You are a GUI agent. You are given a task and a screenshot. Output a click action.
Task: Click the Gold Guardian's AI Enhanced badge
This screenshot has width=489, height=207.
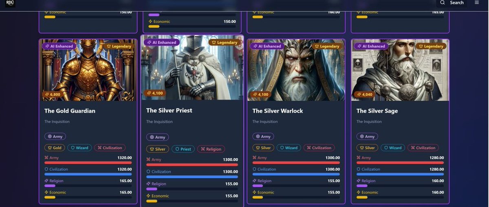(x=59, y=46)
